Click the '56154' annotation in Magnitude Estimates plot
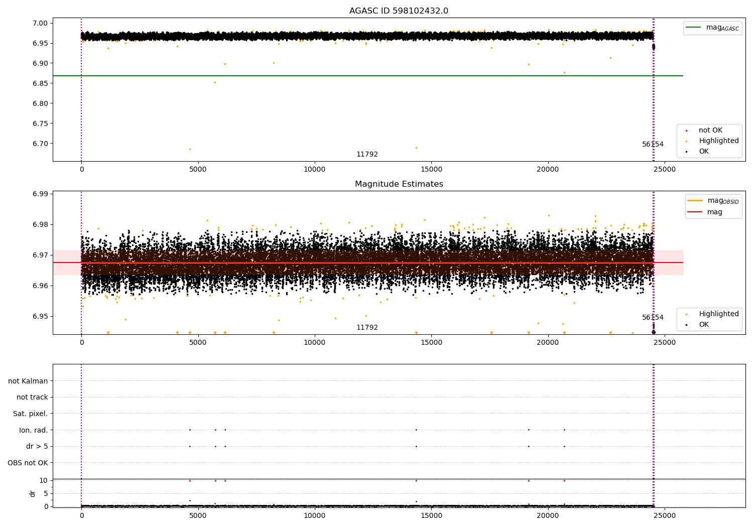This screenshot has width=753, height=527. click(653, 318)
